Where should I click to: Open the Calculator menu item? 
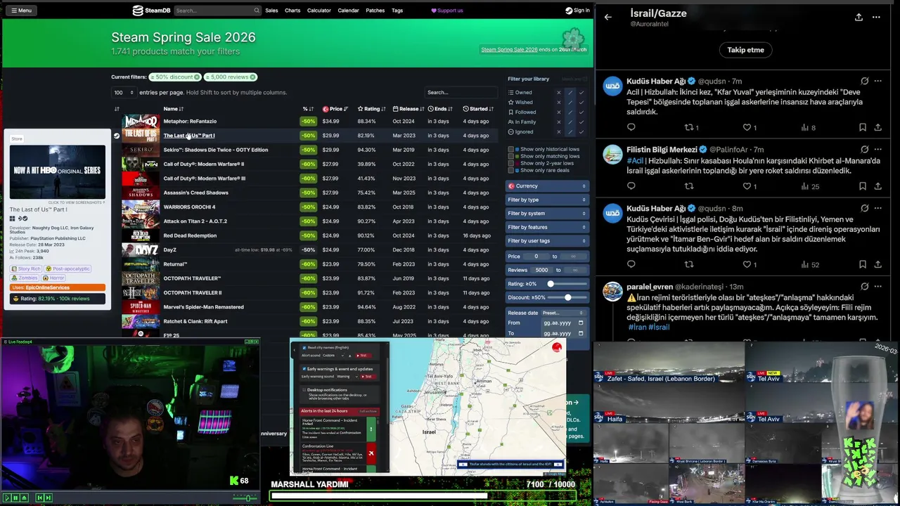coord(319,11)
